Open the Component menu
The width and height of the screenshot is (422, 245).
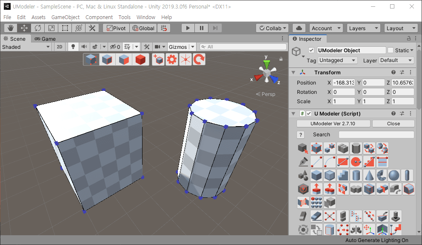[99, 17]
